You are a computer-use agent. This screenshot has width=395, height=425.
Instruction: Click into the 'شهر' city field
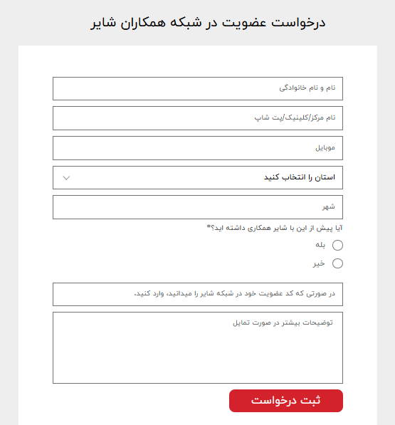(x=198, y=207)
